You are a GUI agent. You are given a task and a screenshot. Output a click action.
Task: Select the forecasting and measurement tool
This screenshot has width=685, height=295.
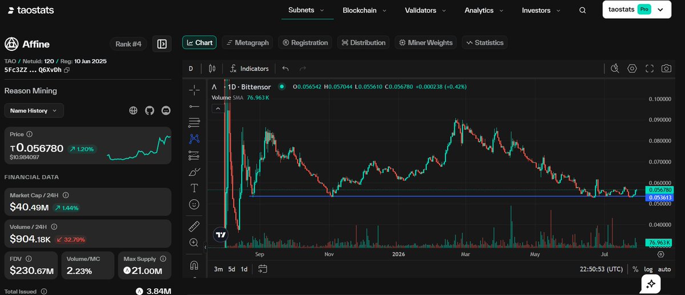194,155
